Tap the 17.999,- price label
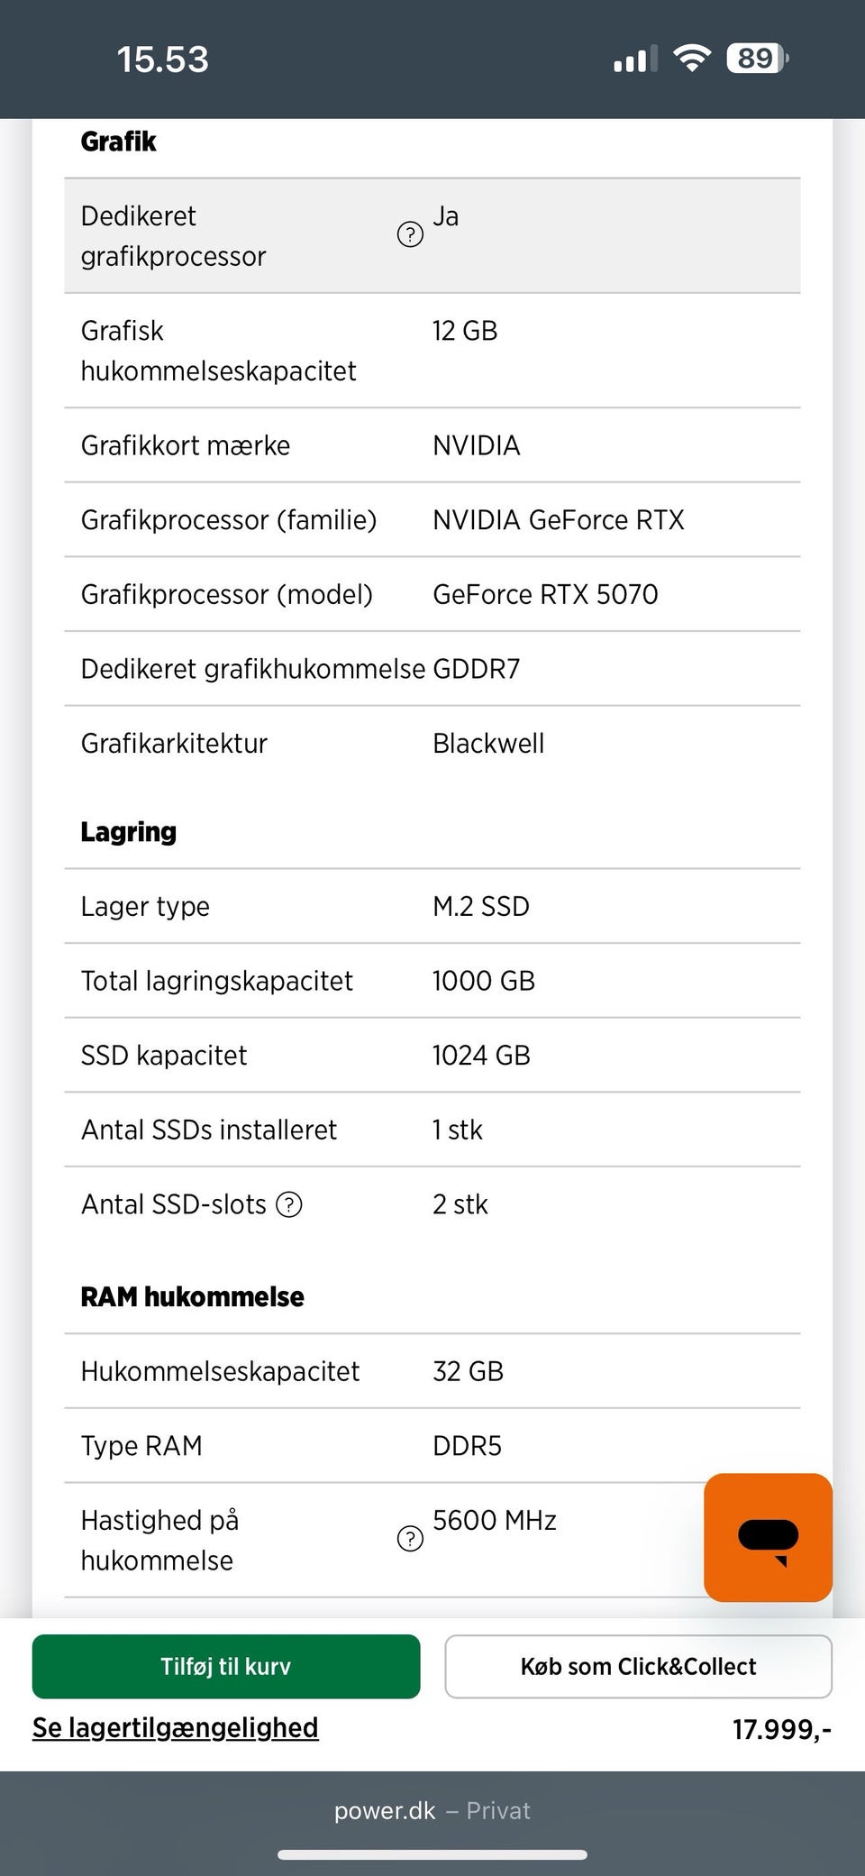865x1876 pixels. pos(781,1729)
